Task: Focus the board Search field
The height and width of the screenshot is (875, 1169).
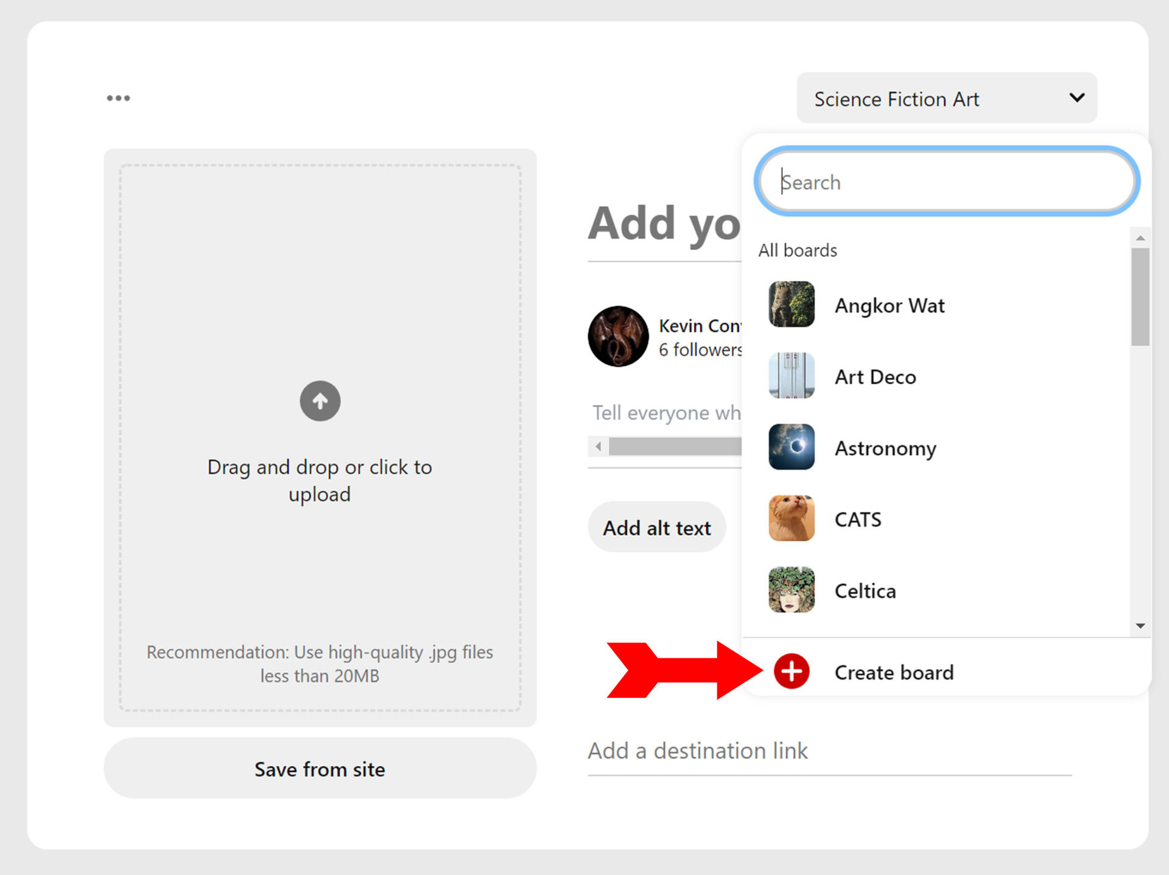Action: (947, 182)
